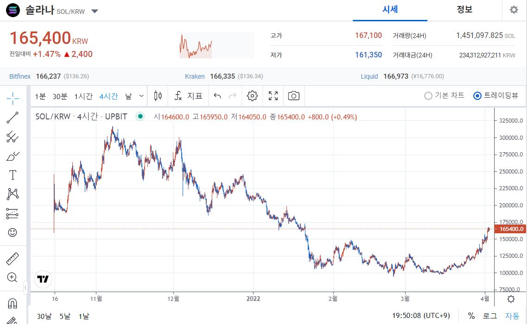
Task: Click the SOL/KRW · 4시간 · UPBIT chart legend
Action: tap(82, 117)
